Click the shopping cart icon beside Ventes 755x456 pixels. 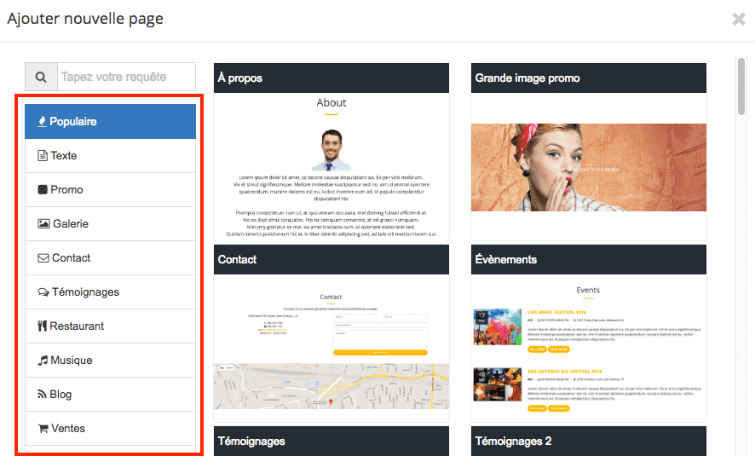coord(43,429)
